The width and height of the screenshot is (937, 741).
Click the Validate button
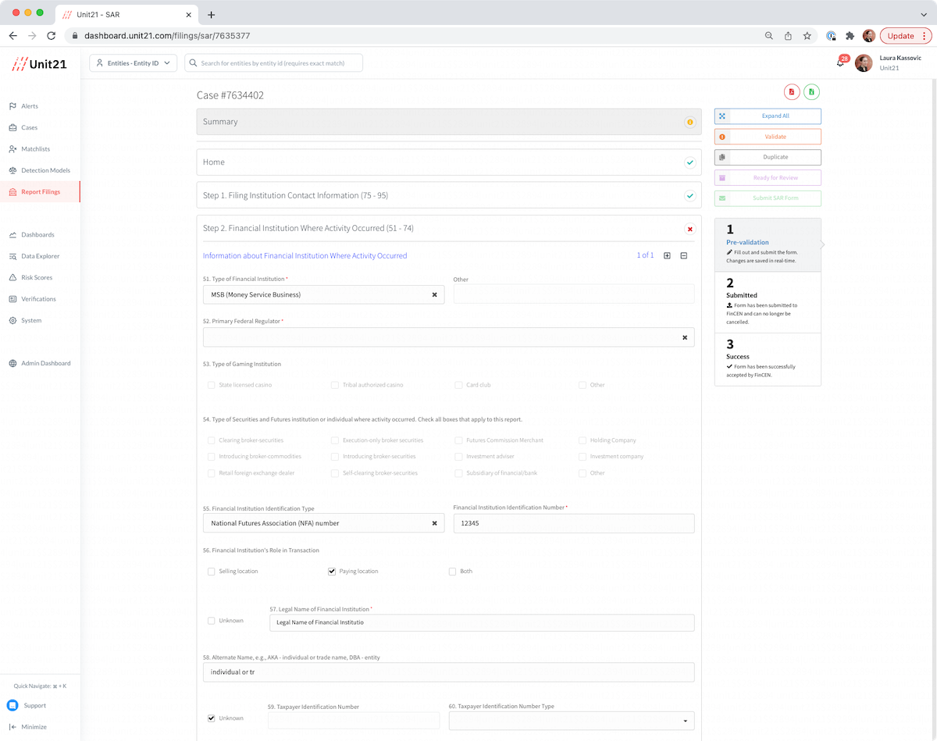[x=768, y=137]
